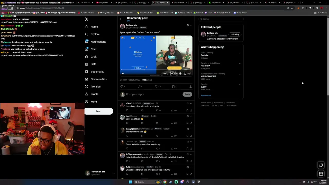Screen dimensions: 329x185
Task: Open more options for Danielle trend
Action: pyautogui.click(x=240, y=53)
